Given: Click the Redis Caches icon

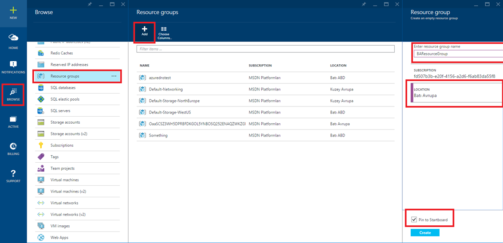Looking at the screenshot, I should [x=41, y=53].
